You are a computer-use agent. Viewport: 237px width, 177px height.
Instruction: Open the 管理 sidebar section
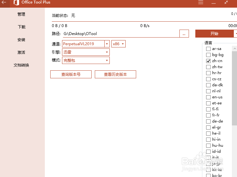pyautogui.click(x=21, y=14)
